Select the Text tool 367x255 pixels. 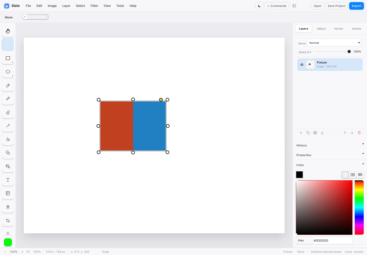tap(8, 180)
